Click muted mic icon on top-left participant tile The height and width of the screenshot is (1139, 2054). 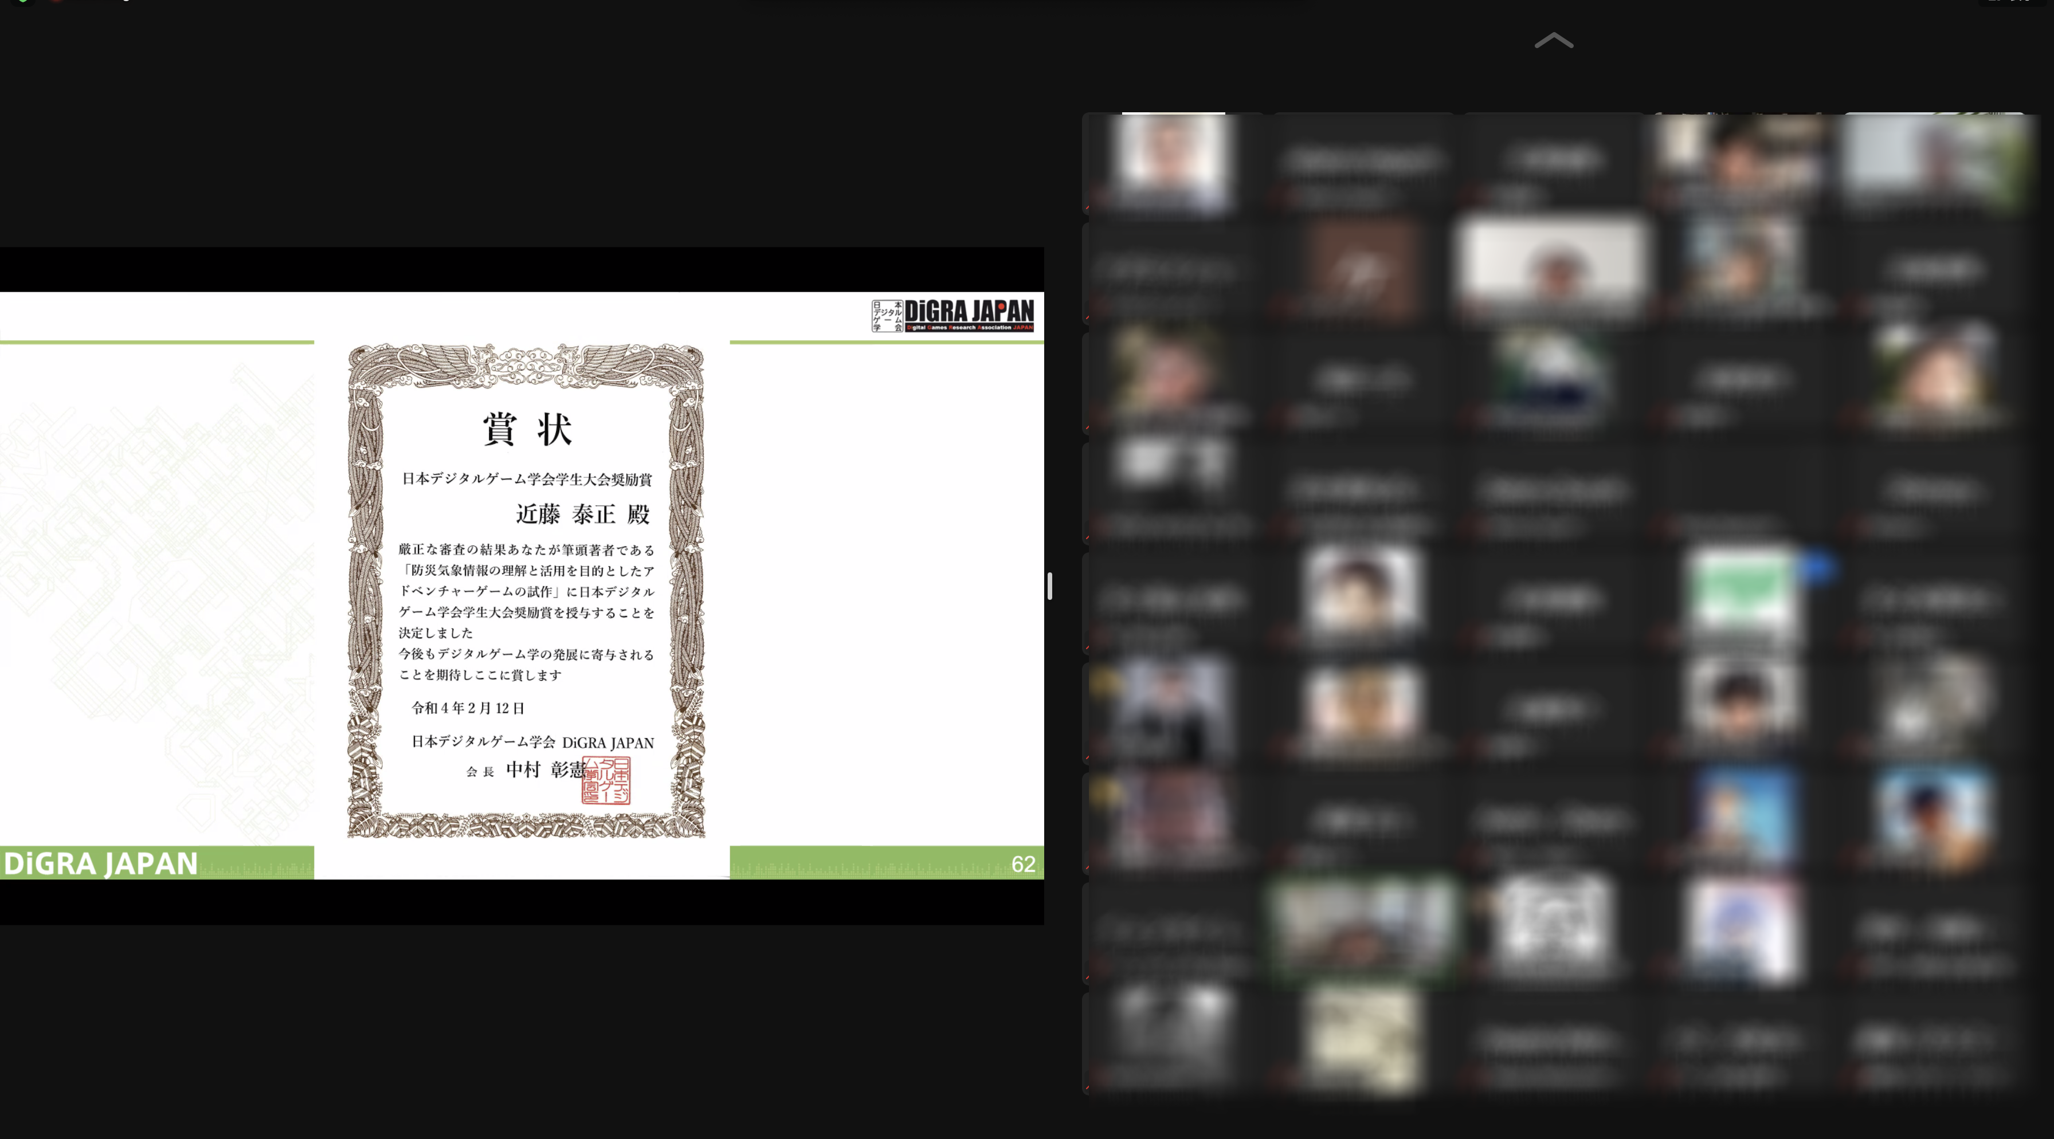coord(1088,209)
